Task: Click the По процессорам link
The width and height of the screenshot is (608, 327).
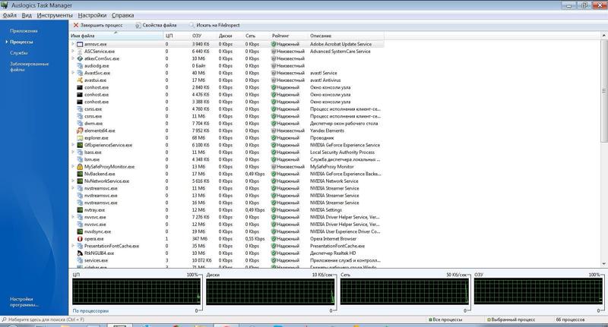Action: coord(90,311)
